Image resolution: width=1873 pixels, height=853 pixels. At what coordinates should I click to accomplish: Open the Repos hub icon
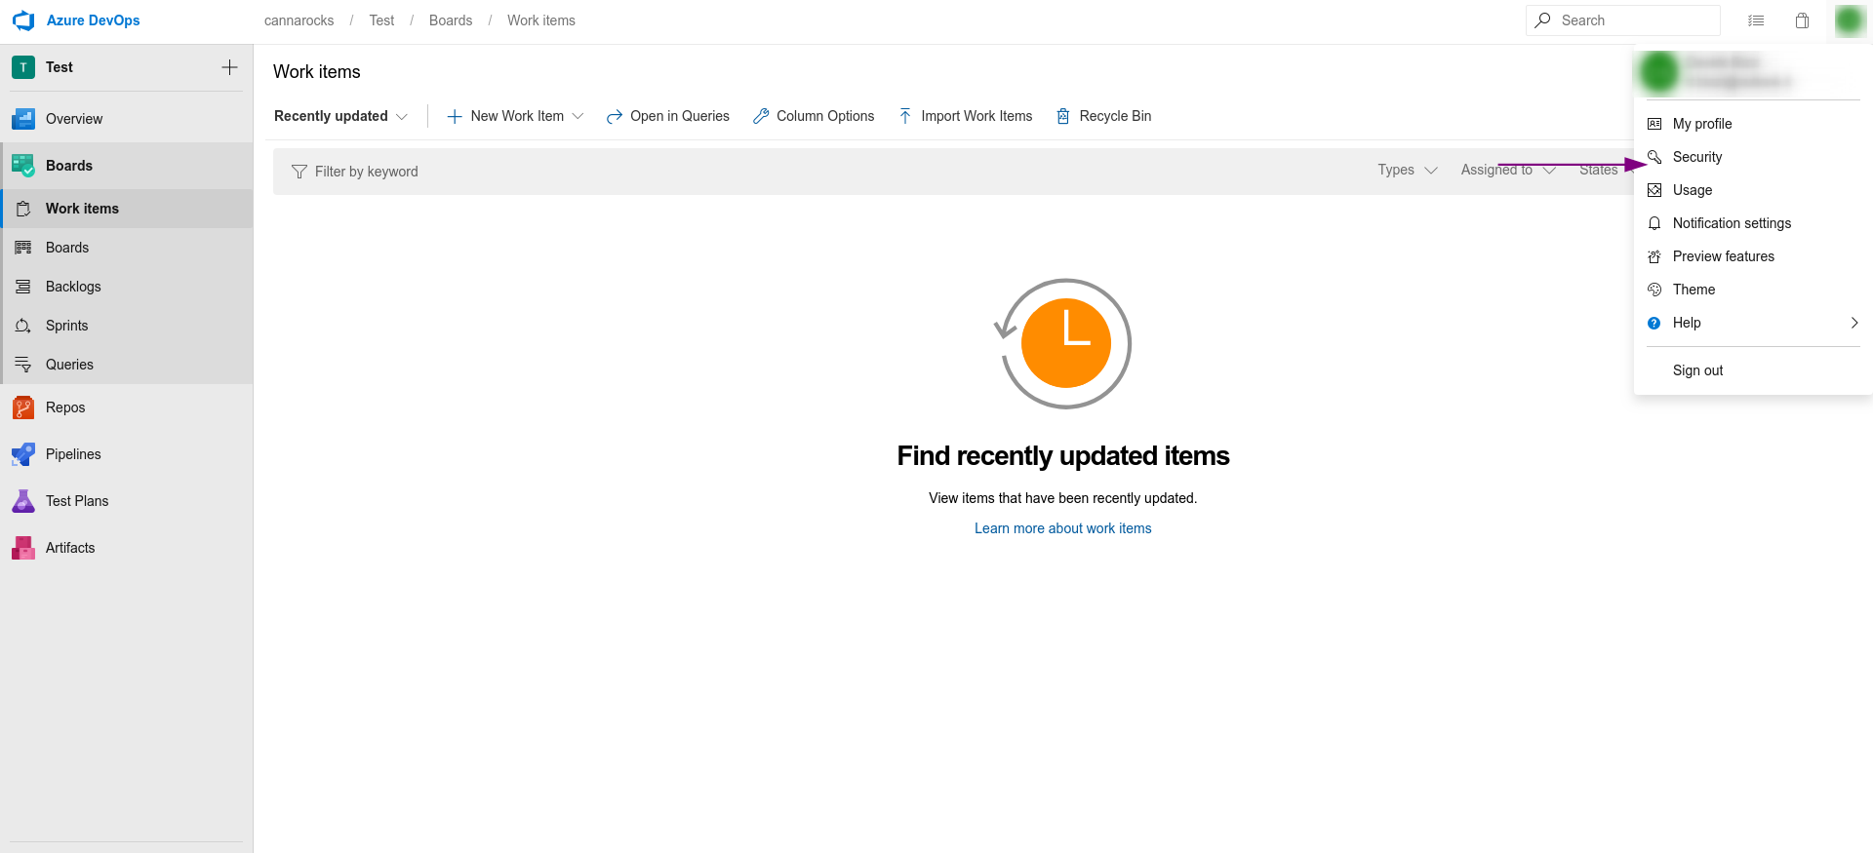coord(23,407)
